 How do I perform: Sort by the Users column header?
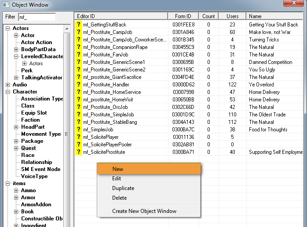pyautogui.click(x=232, y=16)
